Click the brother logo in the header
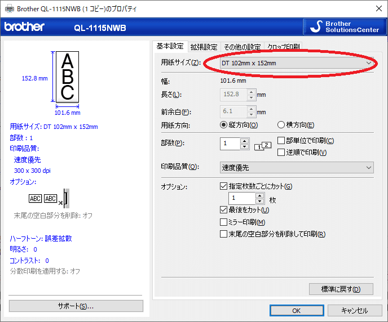388x322 pixels. tap(24, 26)
